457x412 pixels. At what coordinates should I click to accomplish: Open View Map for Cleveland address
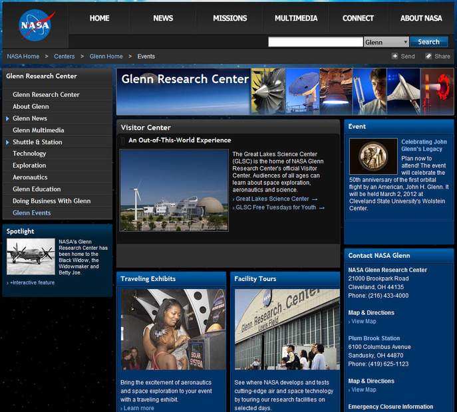(364, 321)
